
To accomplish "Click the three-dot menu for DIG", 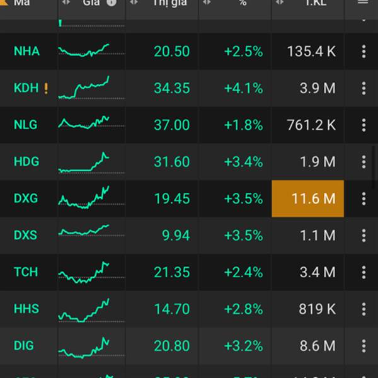I will click(x=364, y=346).
